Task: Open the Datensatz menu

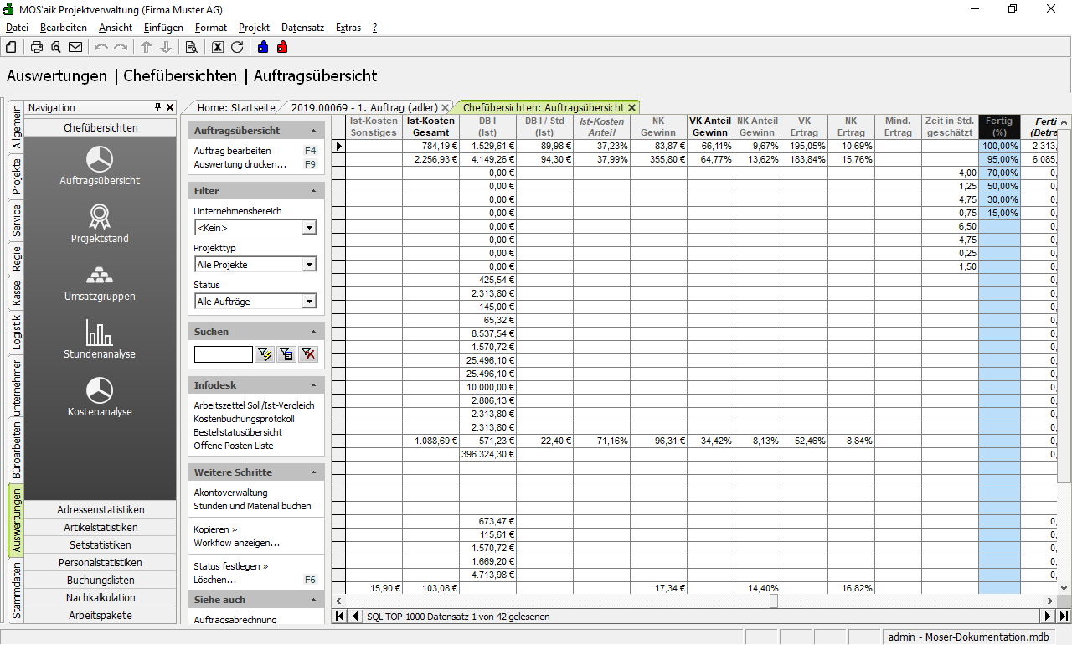Action: point(302,28)
